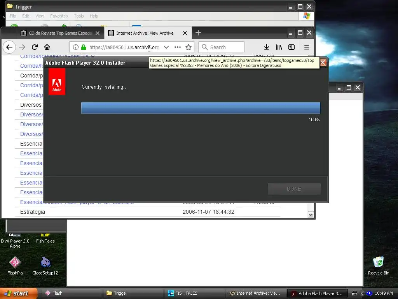Screen dimensions: 398x299
Task: Click the Estrategia folder row
Action: [x=147, y=212]
